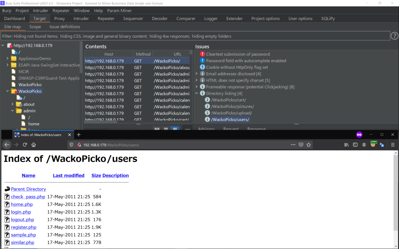This screenshot has width=399, height=249.
Task: Expand the about folder
Action: tap(13, 104)
